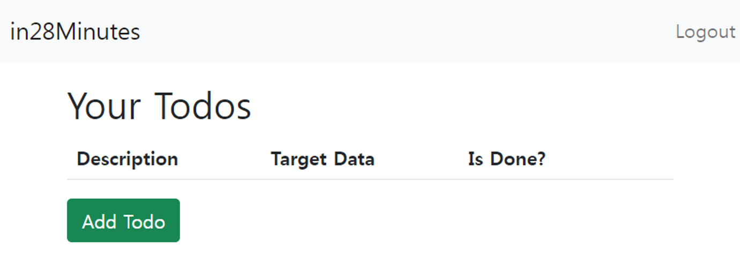The image size is (740, 254).
Task: Click the Is Done? header text in table
Action: 506,159
